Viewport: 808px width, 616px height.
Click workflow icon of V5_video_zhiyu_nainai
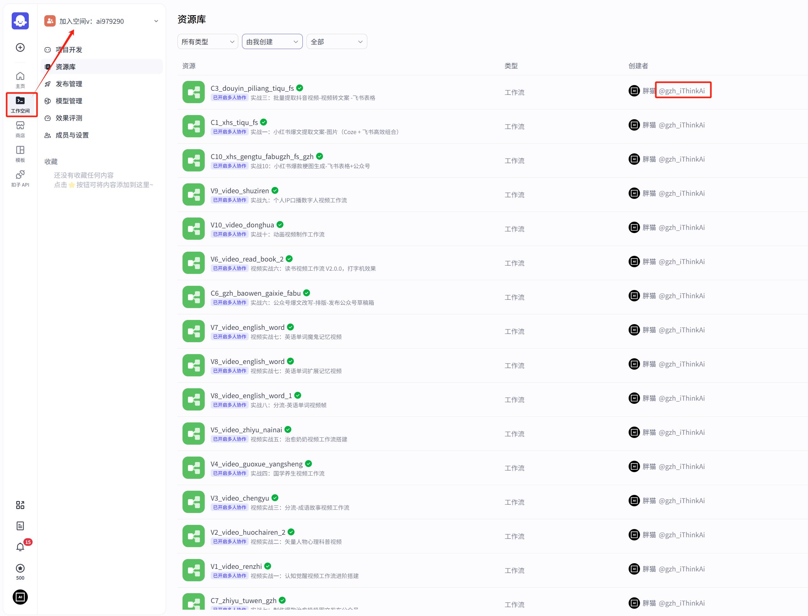(193, 434)
